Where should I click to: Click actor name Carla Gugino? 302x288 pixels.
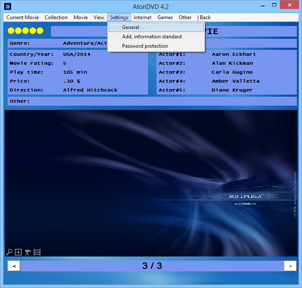pos(232,72)
